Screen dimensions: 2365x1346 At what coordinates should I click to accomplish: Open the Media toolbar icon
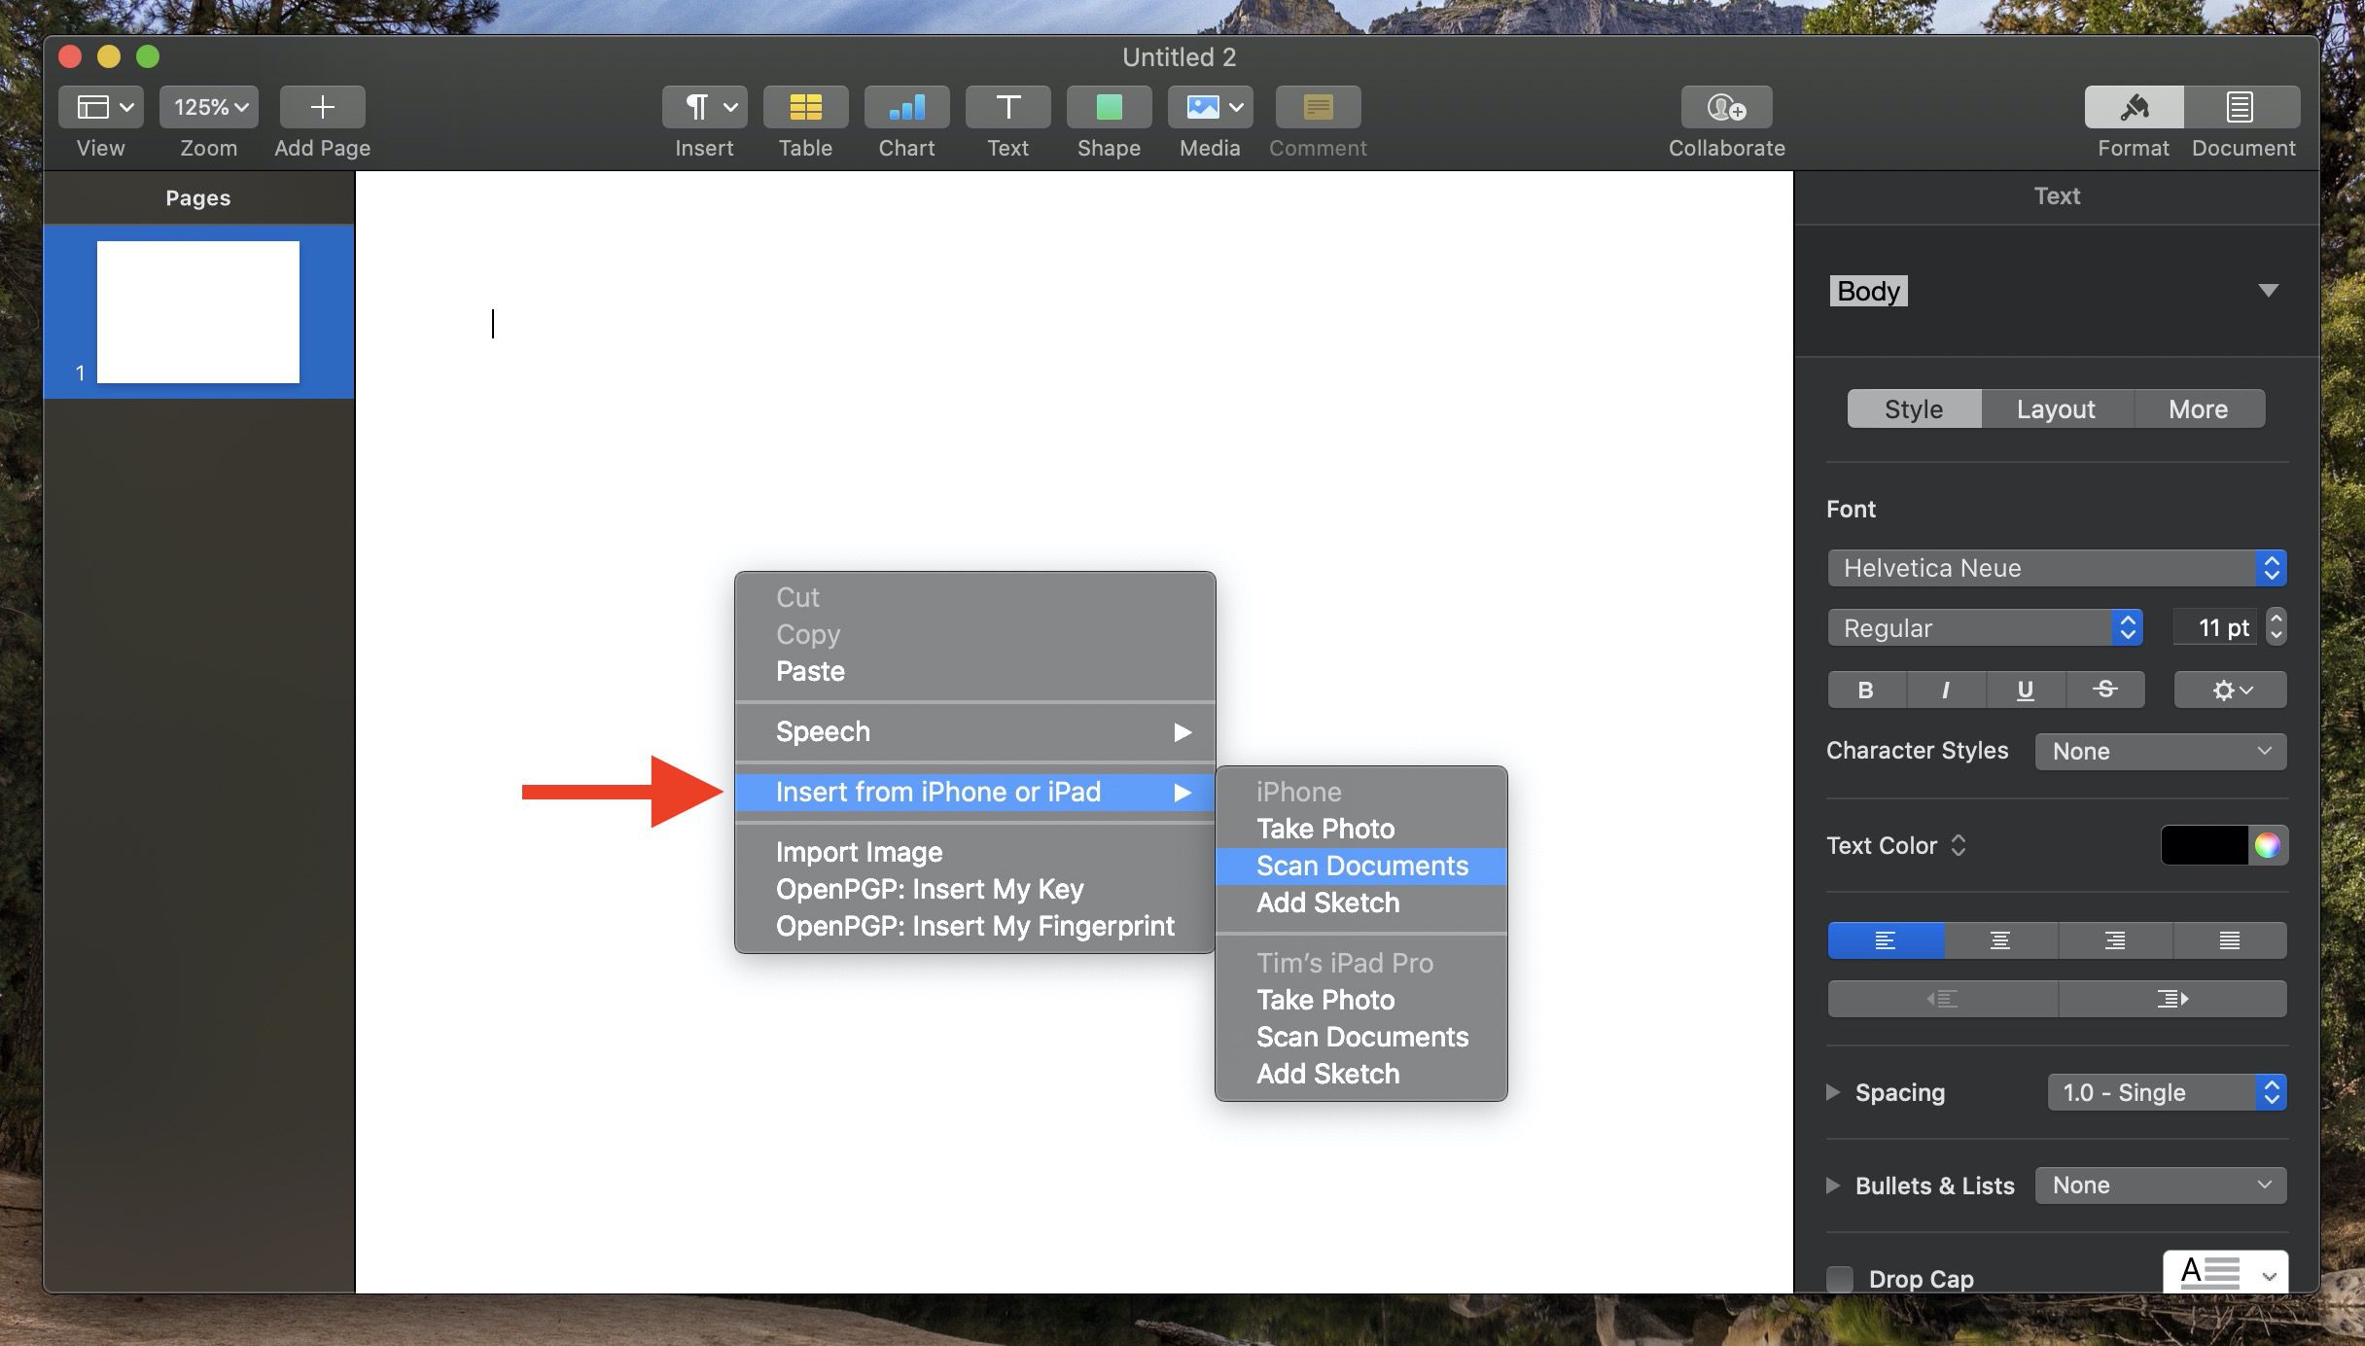(x=1209, y=107)
